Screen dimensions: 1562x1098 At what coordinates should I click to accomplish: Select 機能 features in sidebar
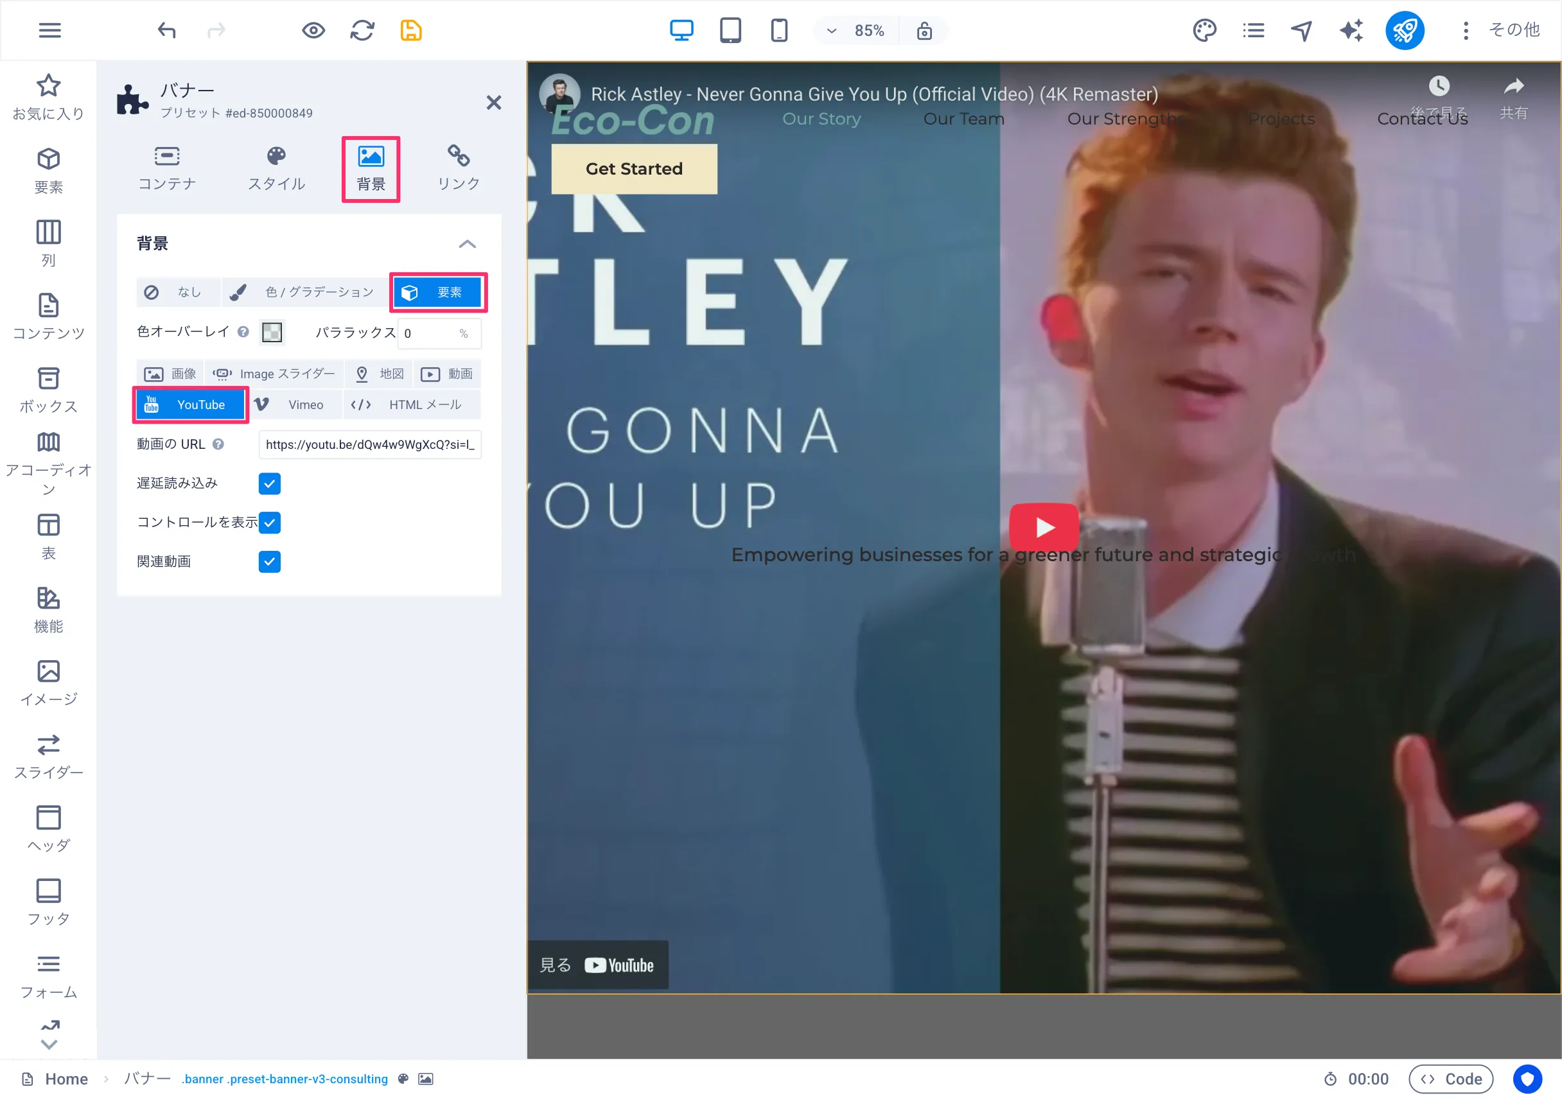click(48, 610)
